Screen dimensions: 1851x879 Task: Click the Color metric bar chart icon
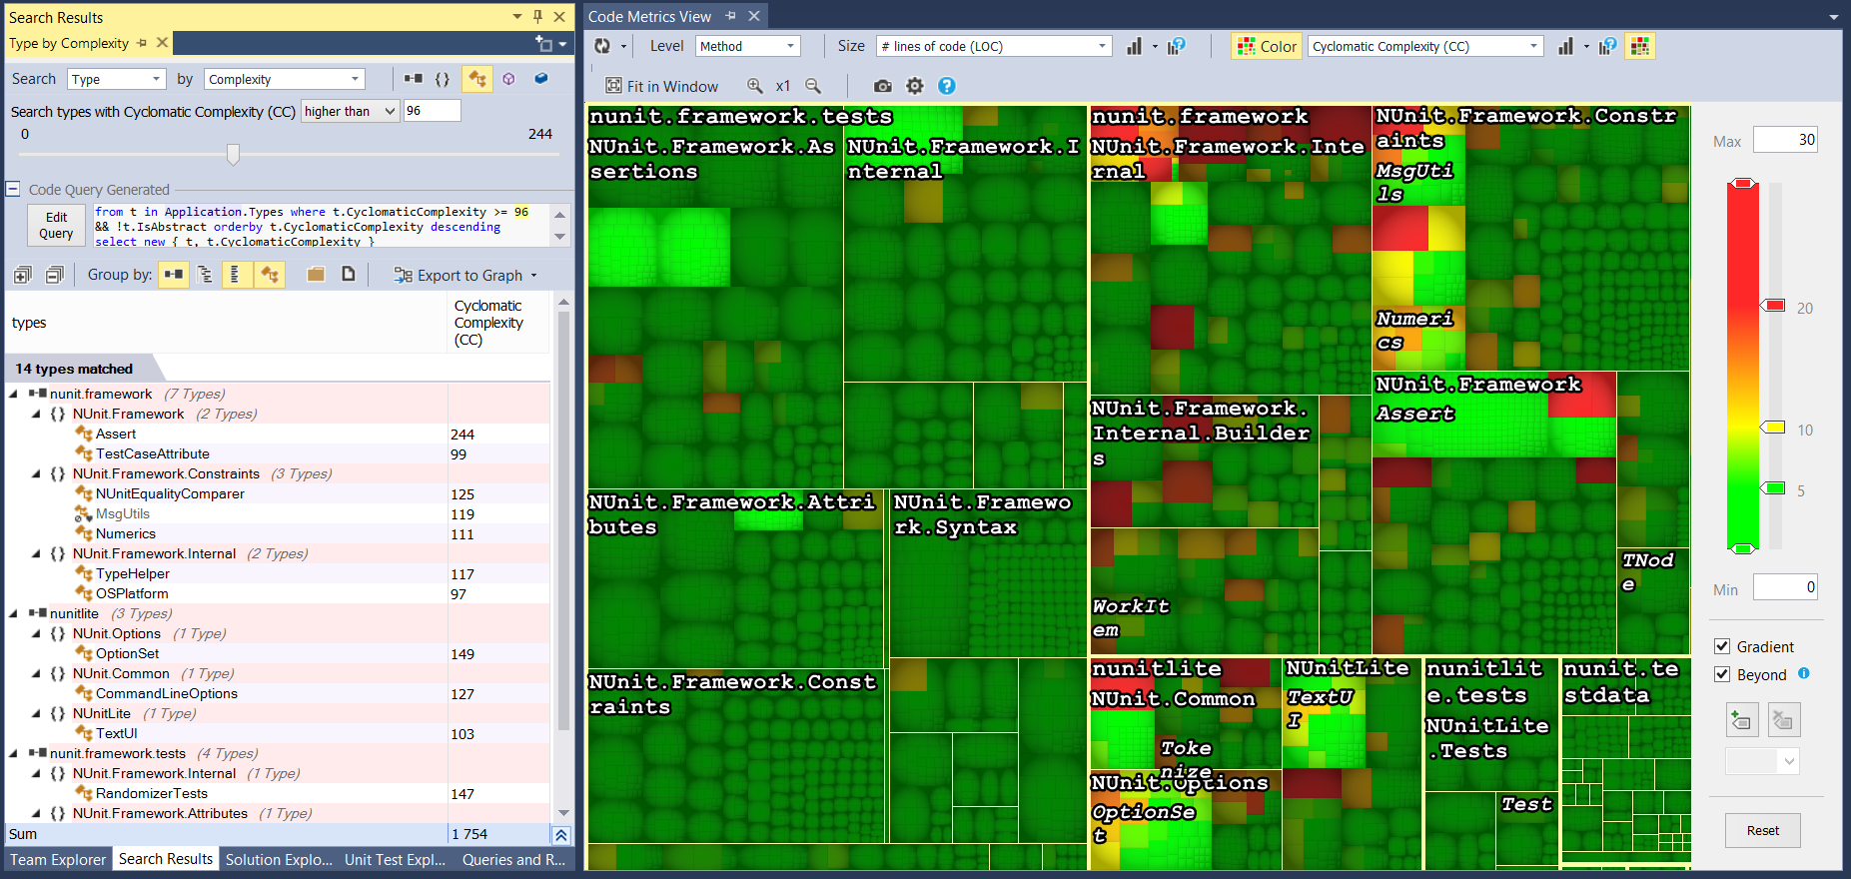[1566, 46]
